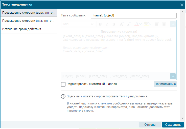Enable Редактировать системный шаблон checkbox

point(63,84)
